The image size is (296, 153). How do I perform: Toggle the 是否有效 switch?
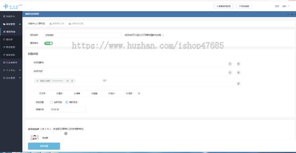coord(49,43)
